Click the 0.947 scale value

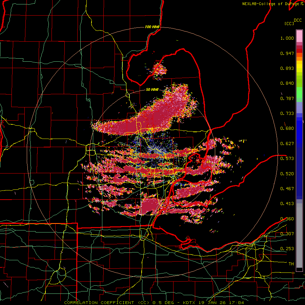[287, 53]
